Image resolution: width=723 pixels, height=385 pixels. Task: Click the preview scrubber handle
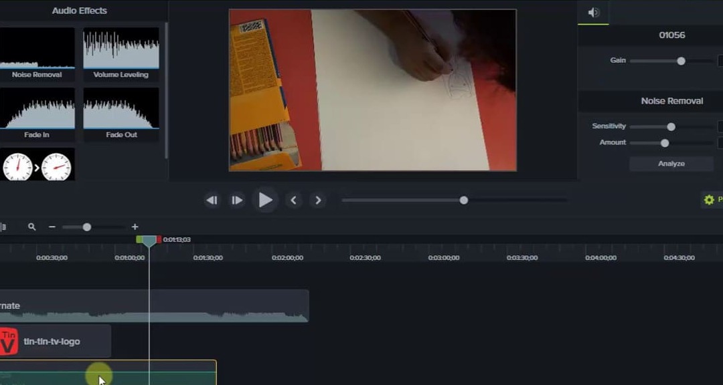464,200
